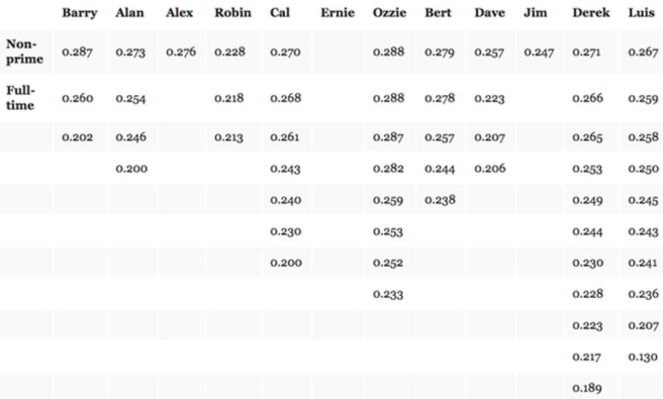Click Derek's lowest value 0.189
Viewport: 663px width, 399px height.
(x=587, y=388)
